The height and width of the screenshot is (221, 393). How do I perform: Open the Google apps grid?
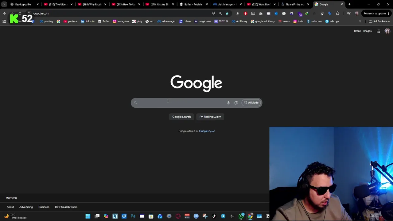(x=378, y=31)
